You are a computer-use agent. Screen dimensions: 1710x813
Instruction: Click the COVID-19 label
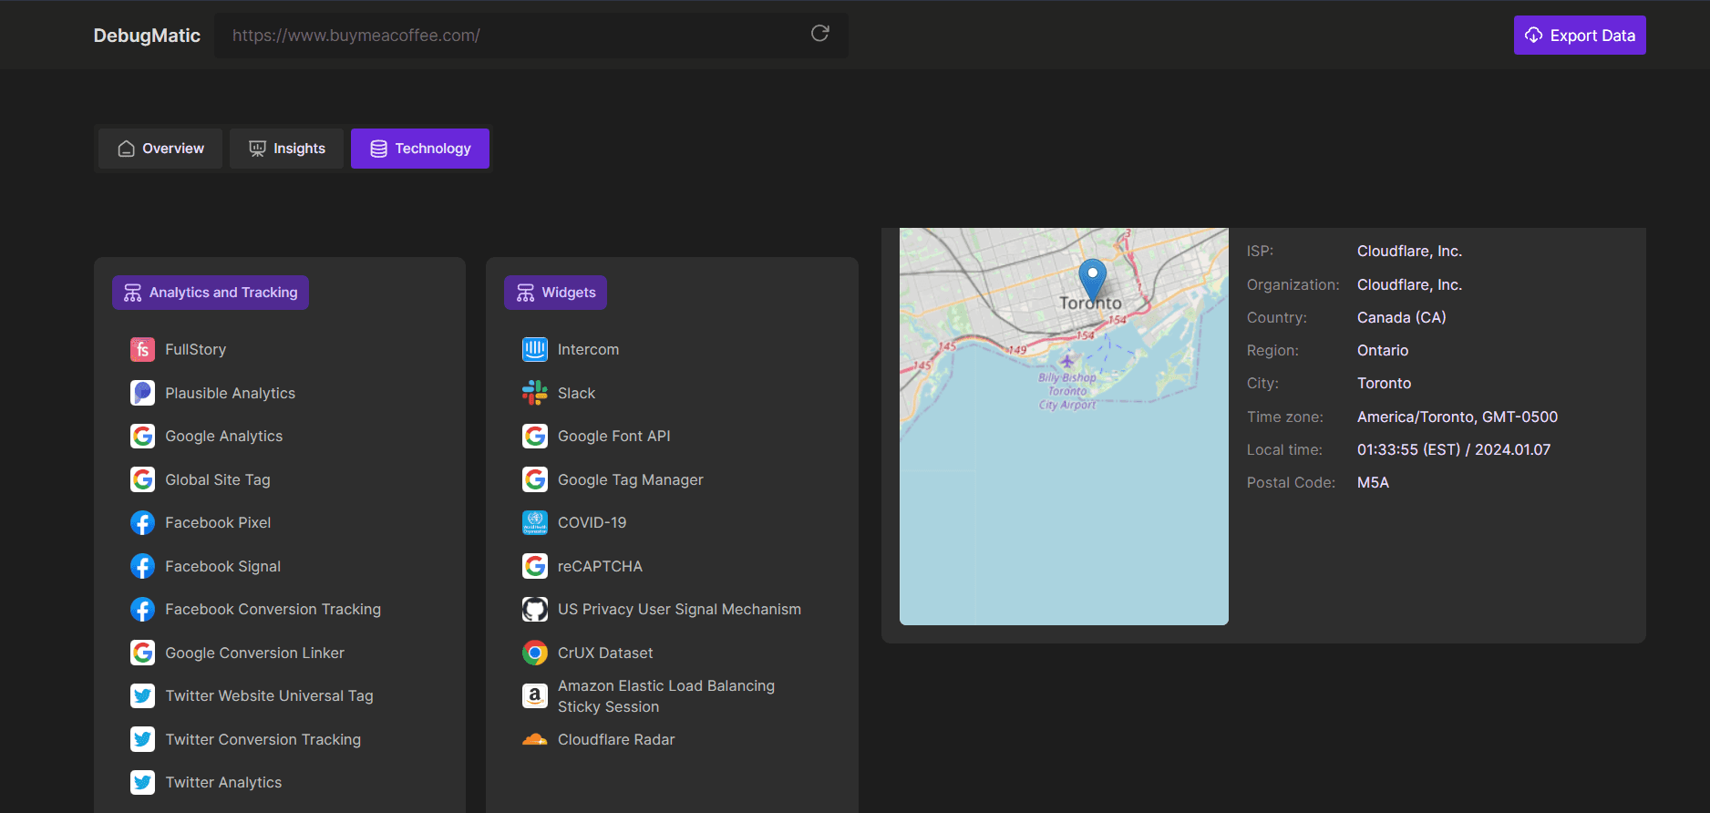tap(592, 522)
